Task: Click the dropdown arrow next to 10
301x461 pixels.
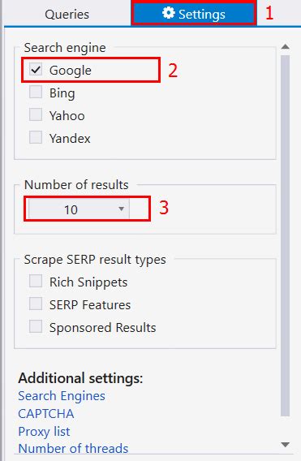Action: click(121, 209)
